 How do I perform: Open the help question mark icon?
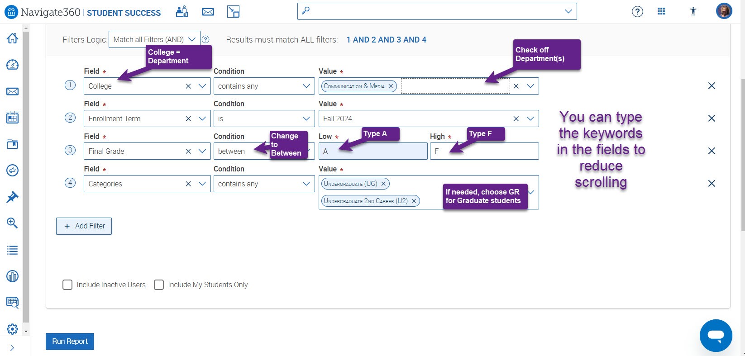point(637,12)
